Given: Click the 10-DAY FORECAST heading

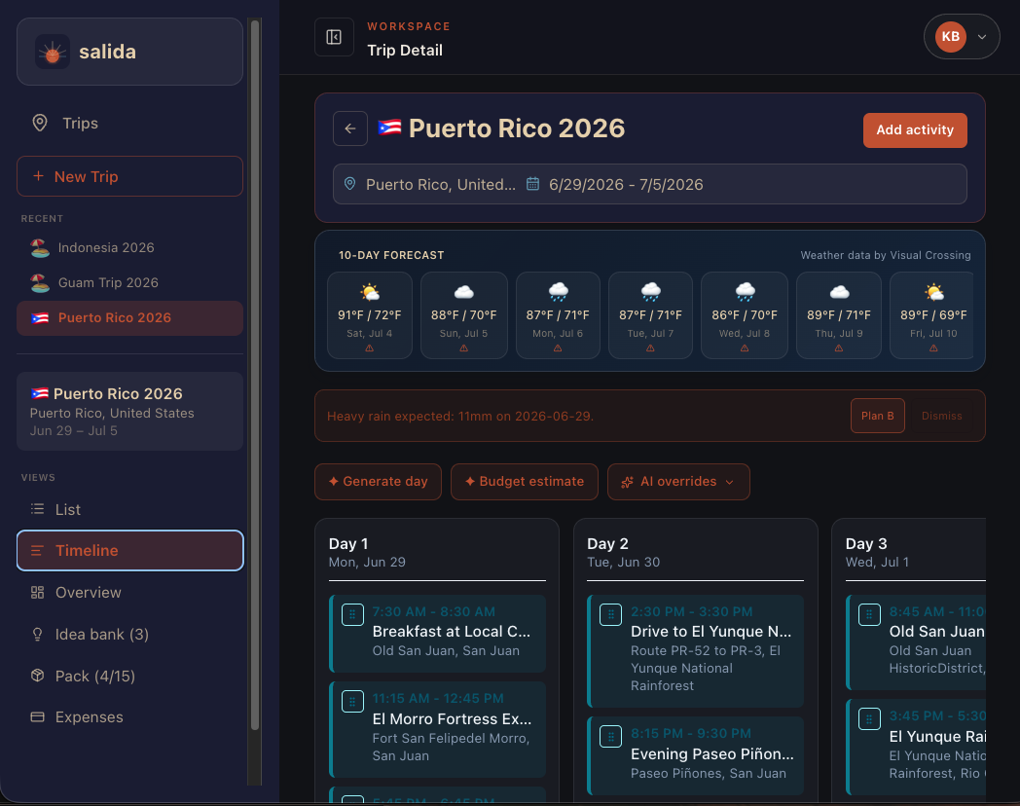Looking at the screenshot, I should point(391,255).
